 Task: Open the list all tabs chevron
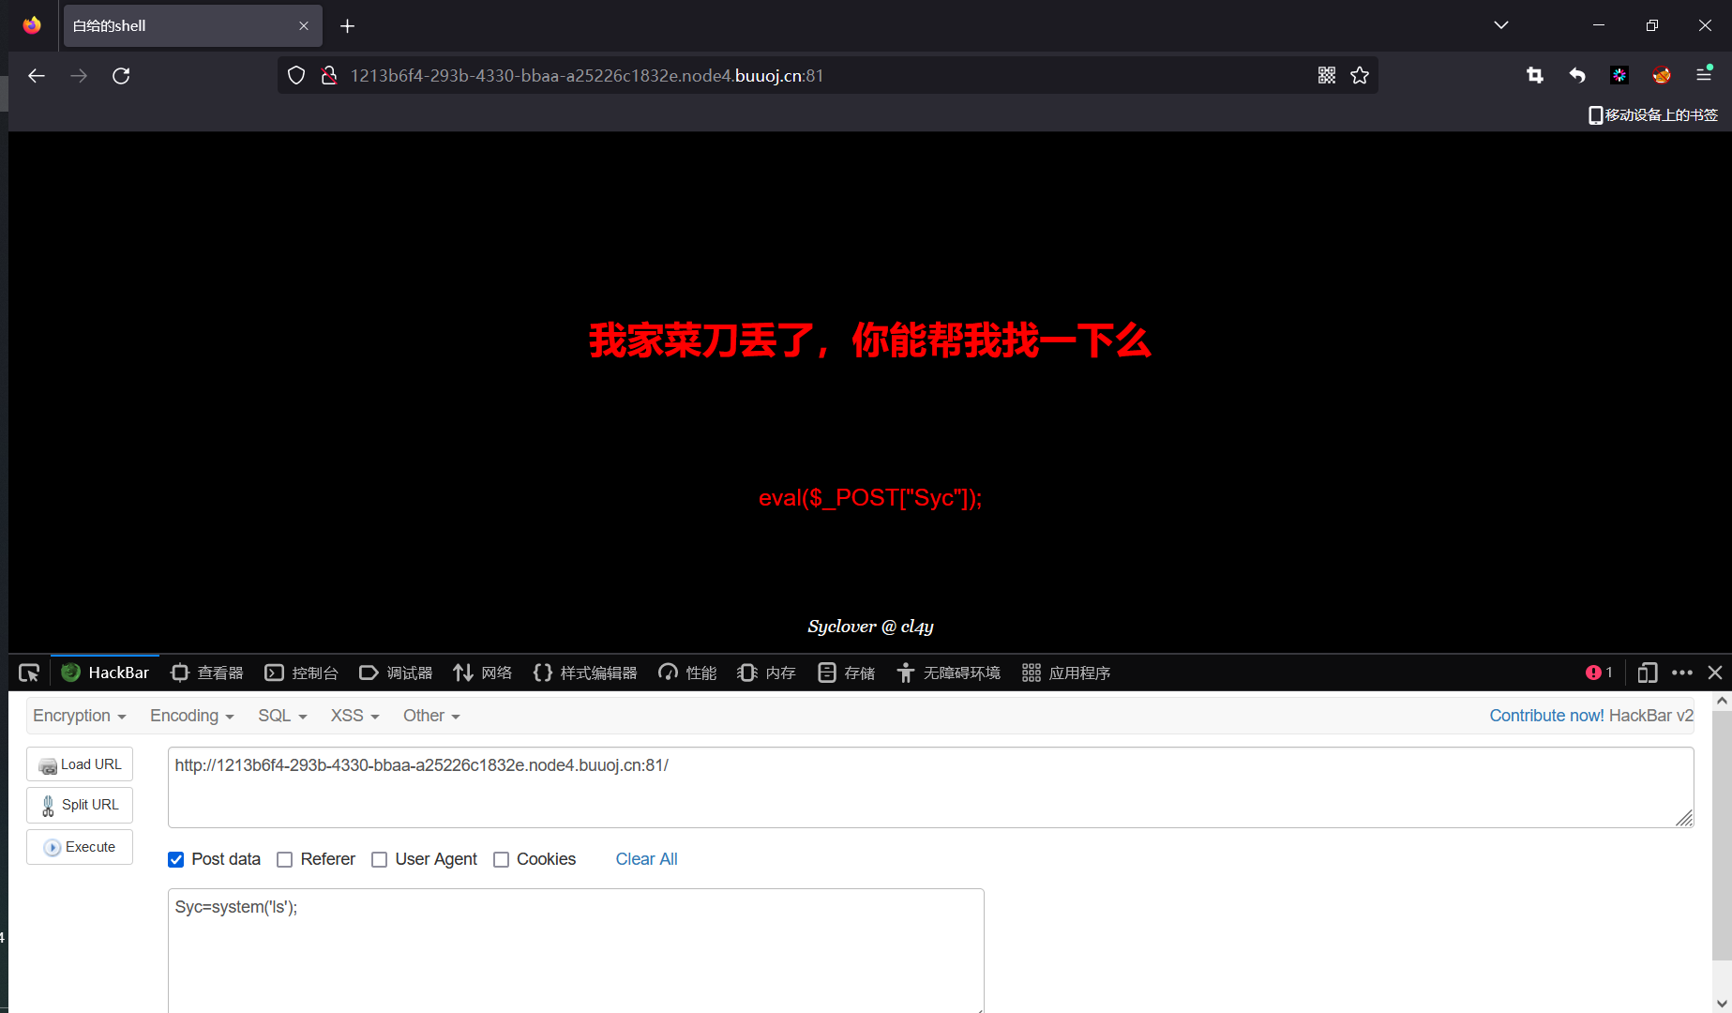[1501, 25]
